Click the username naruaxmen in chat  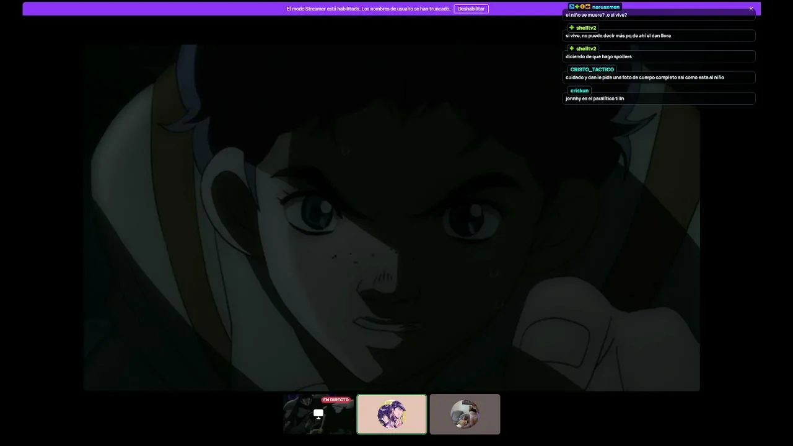click(x=606, y=7)
